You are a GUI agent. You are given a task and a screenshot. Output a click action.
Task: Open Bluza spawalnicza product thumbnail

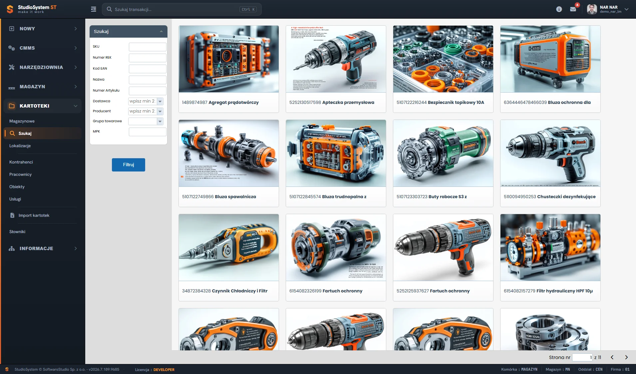pos(229,153)
